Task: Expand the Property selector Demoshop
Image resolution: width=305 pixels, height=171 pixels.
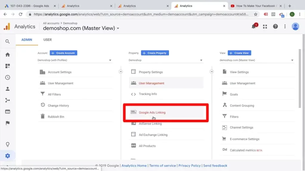Action: tap(166, 60)
